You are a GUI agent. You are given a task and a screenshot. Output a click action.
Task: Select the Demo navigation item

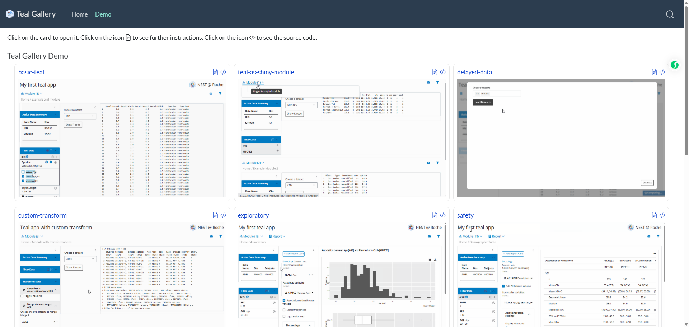click(103, 14)
